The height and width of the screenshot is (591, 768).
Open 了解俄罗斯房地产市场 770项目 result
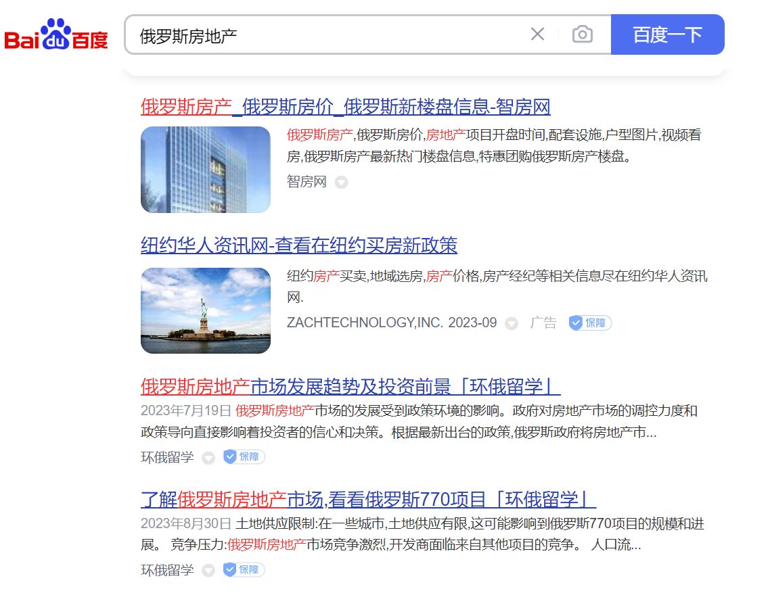point(367,500)
